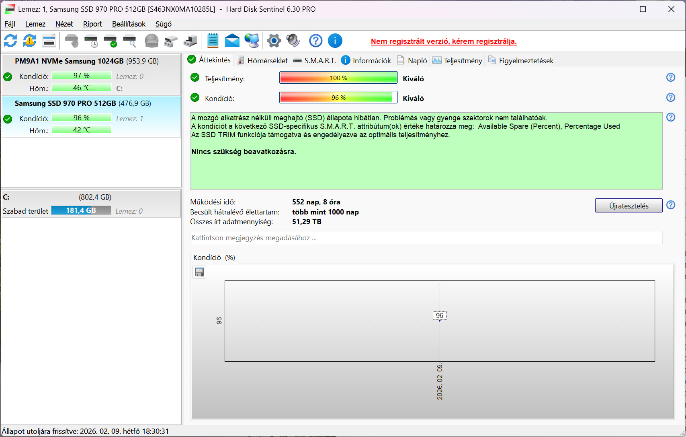Maximize the Hard Disk Sentinel window
Viewport: 686px width, 437px height.
[x=643, y=9]
